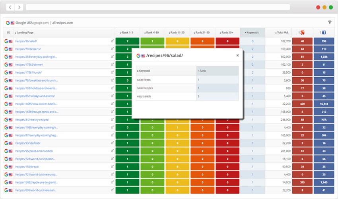338x199 pixels.
Task: Close the /recipes/96/salad/ popup
Action: [x=237, y=55]
